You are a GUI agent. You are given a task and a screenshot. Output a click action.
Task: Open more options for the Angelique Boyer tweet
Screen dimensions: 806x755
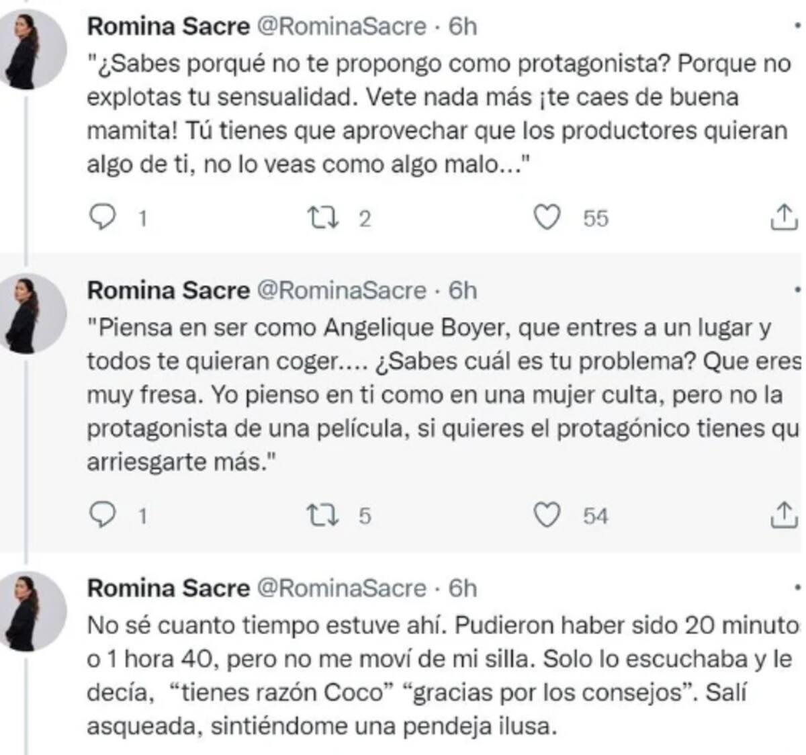point(797,290)
